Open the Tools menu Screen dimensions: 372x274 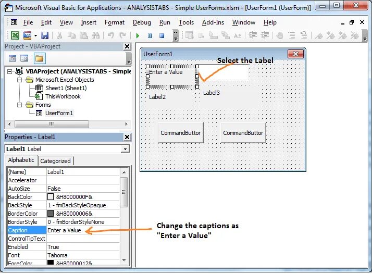pyautogui.click(x=186, y=22)
